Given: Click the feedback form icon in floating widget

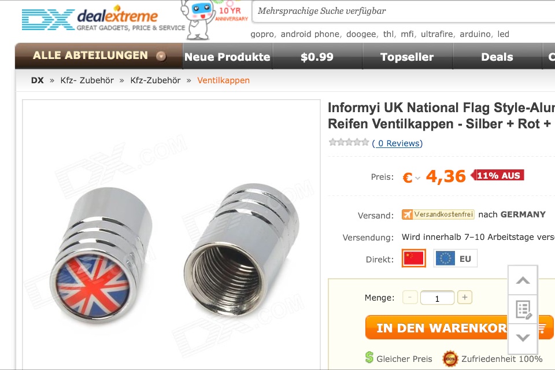Looking at the screenshot, I should [x=523, y=309].
